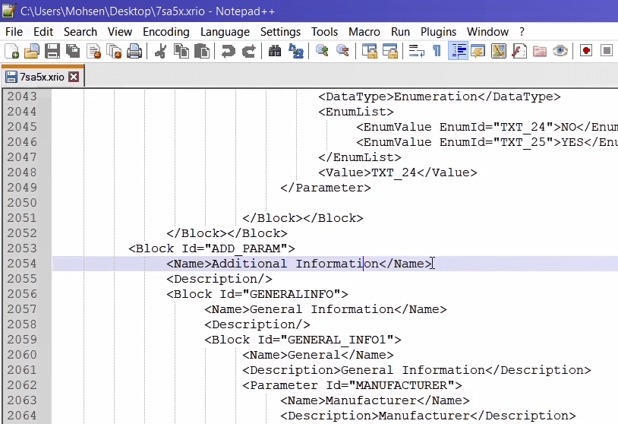Toggle Word Wrap in the toolbar

pos(416,51)
